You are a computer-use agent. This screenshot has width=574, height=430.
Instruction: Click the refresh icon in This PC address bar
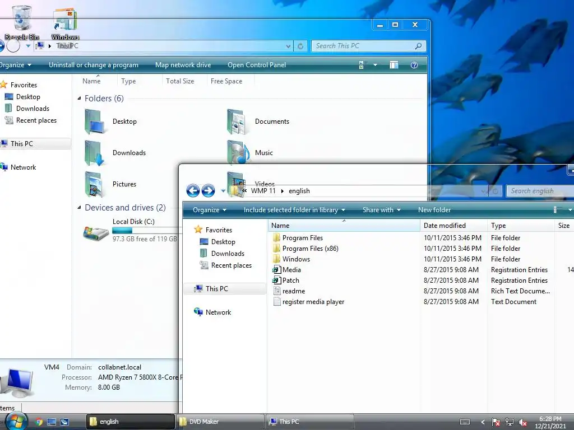[x=300, y=46]
